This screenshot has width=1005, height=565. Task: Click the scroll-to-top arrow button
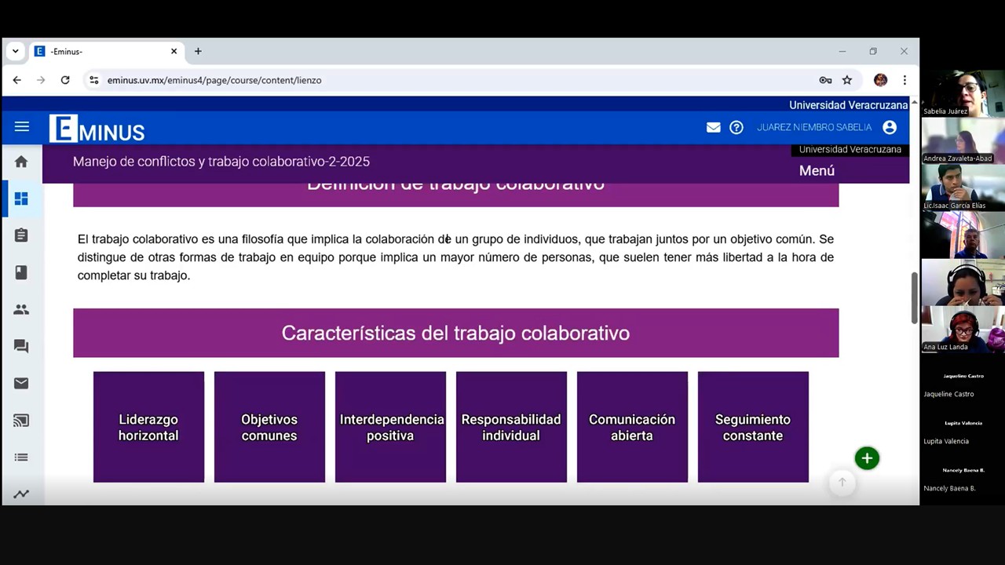point(842,483)
